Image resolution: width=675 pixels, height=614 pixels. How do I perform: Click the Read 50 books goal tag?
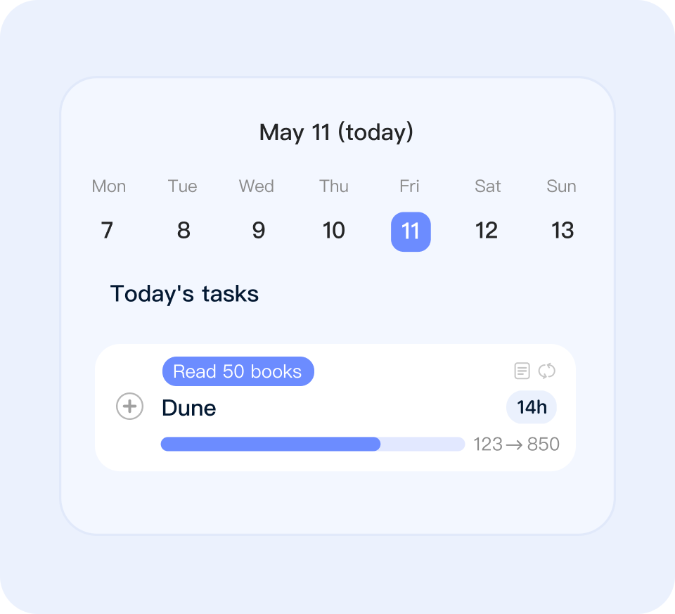(238, 371)
